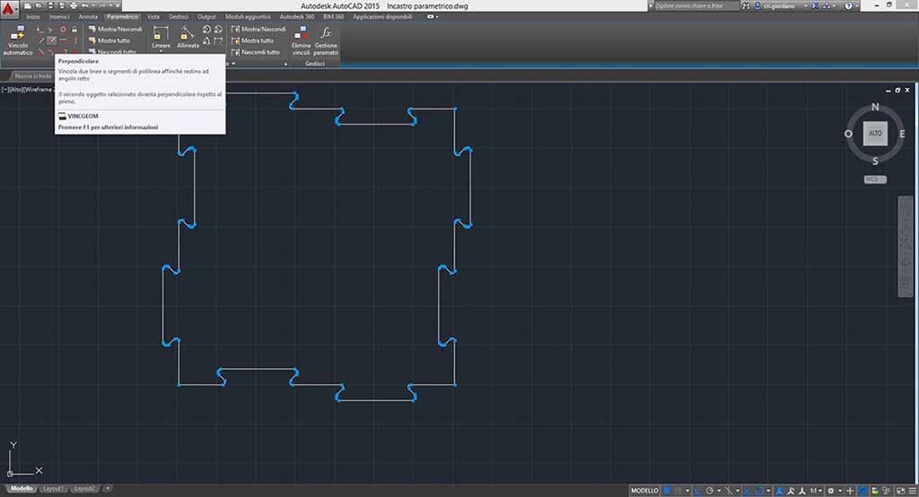Click the concentric constraint circle icon
Viewport: 919px width, 497px height.
point(63,29)
